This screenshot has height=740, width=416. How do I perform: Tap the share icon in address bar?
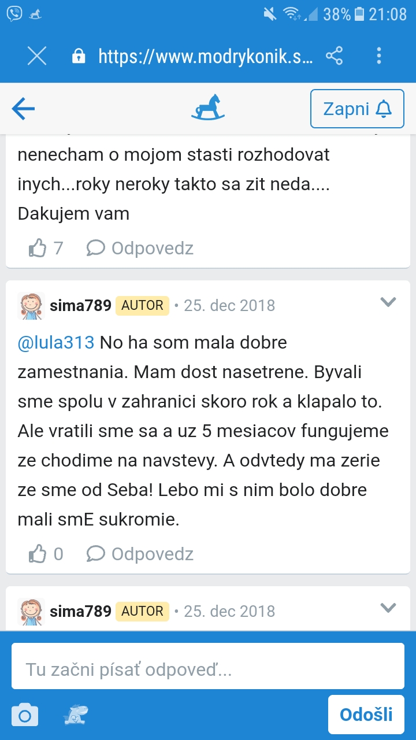335,56
